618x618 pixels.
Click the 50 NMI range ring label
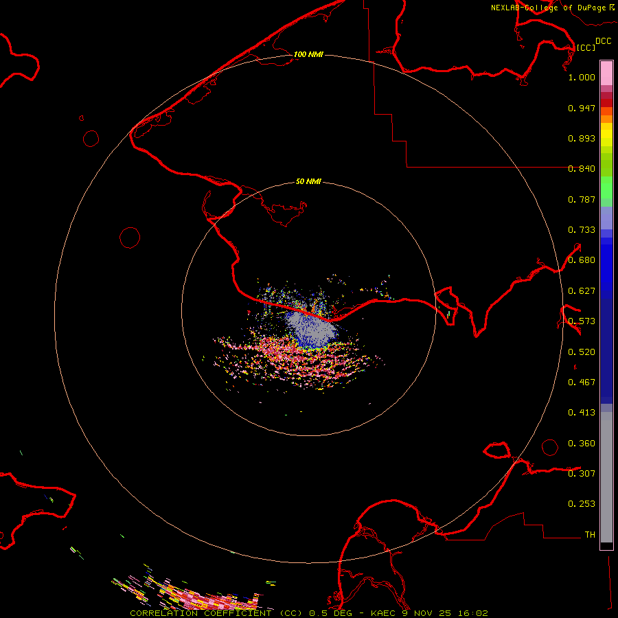coord(308,181)
